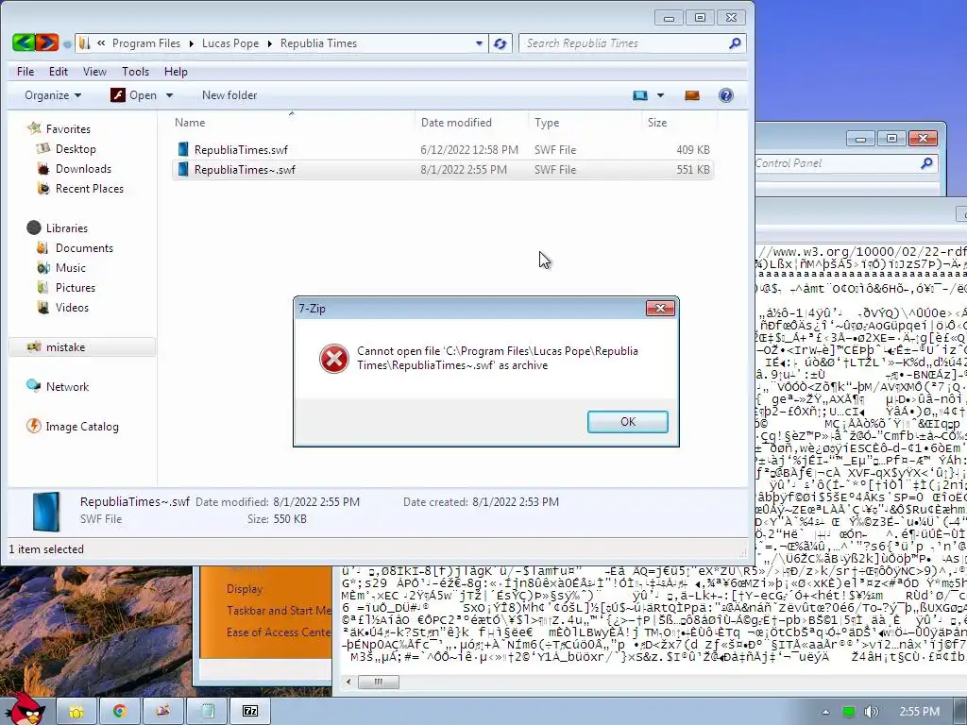Show hidden tray icons arrow
This screenshot has height=725, width=967.
[x=825, y=712]
